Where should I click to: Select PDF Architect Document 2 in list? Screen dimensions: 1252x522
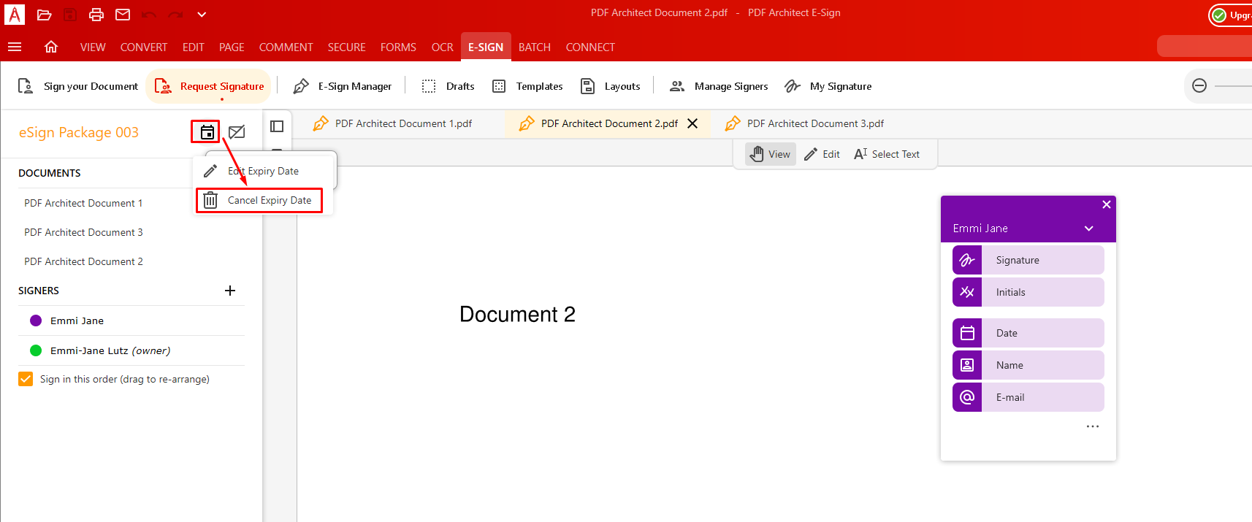[x=83, y=261]
